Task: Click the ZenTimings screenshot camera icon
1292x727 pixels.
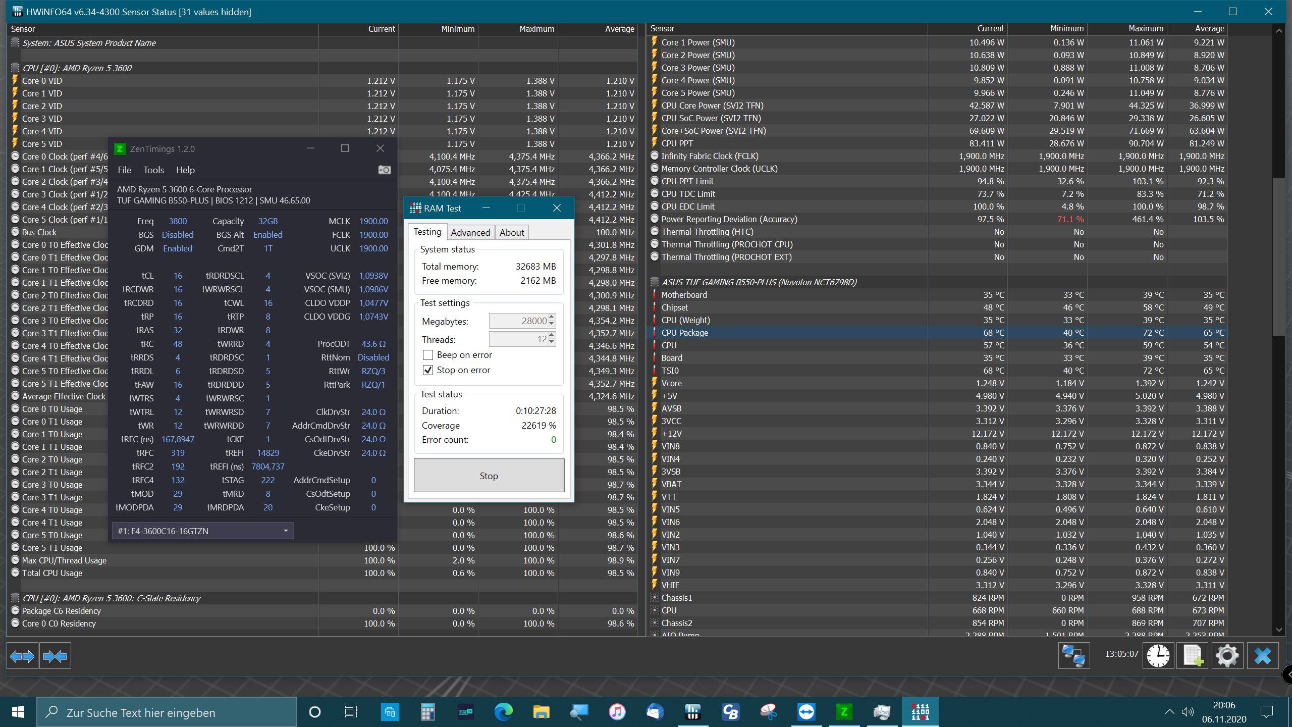Action: click(384, 170)
